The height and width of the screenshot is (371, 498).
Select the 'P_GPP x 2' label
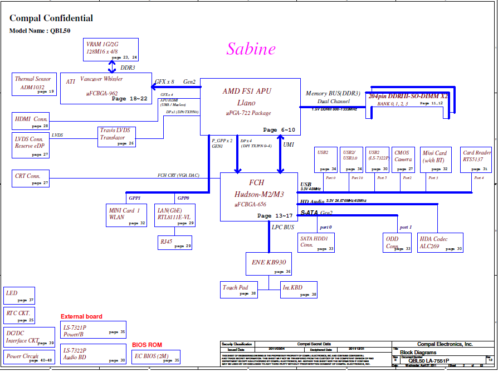[222, 141]
